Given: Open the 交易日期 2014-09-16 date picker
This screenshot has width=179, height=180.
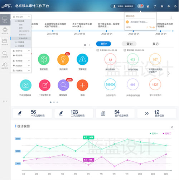Looking at the screenshot, I should coord(107,50).
